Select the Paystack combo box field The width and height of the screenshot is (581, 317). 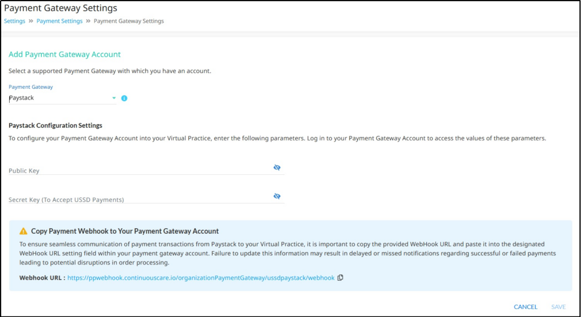62,98
